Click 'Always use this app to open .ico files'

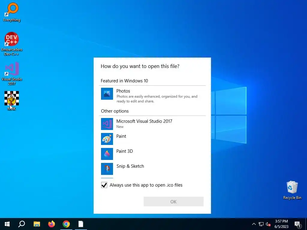click(146, 185)
